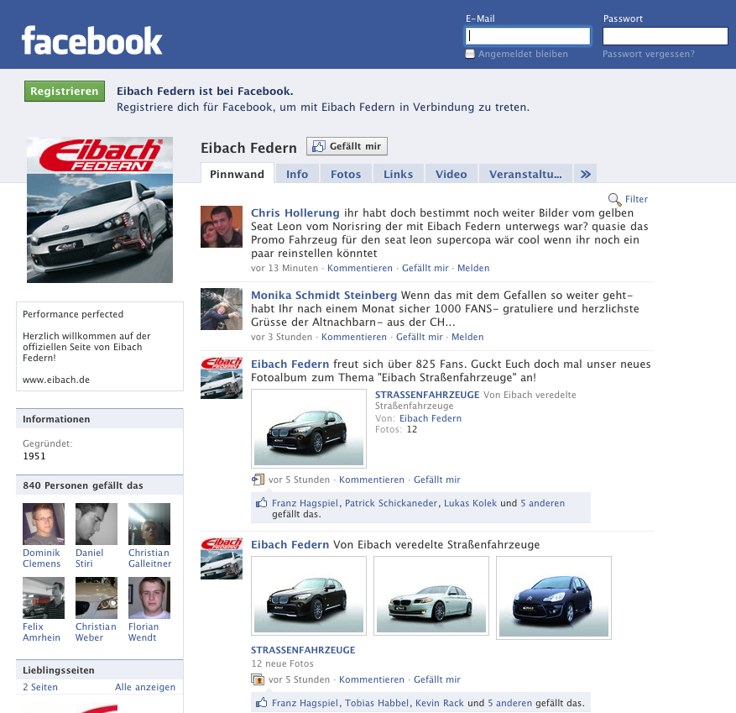This screenshot has height=713, width=736.
Task: Click the 'Gefällt mir' button beside the page title
Action: click(347, 146)
